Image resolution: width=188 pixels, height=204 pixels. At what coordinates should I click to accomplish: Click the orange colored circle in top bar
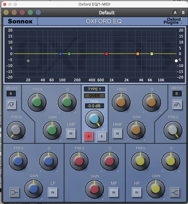[x=14, y=13]
